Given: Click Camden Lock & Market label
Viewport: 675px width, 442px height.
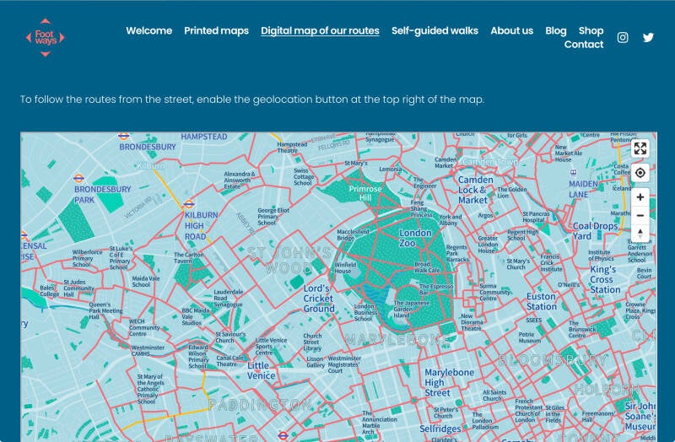Looking at the screenshot, I should click(475, 190).
